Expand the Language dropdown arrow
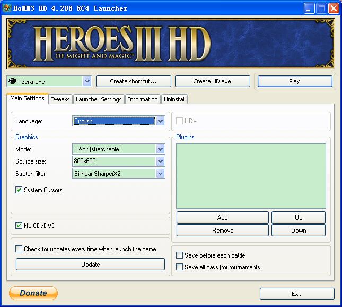 coord(160,121)
